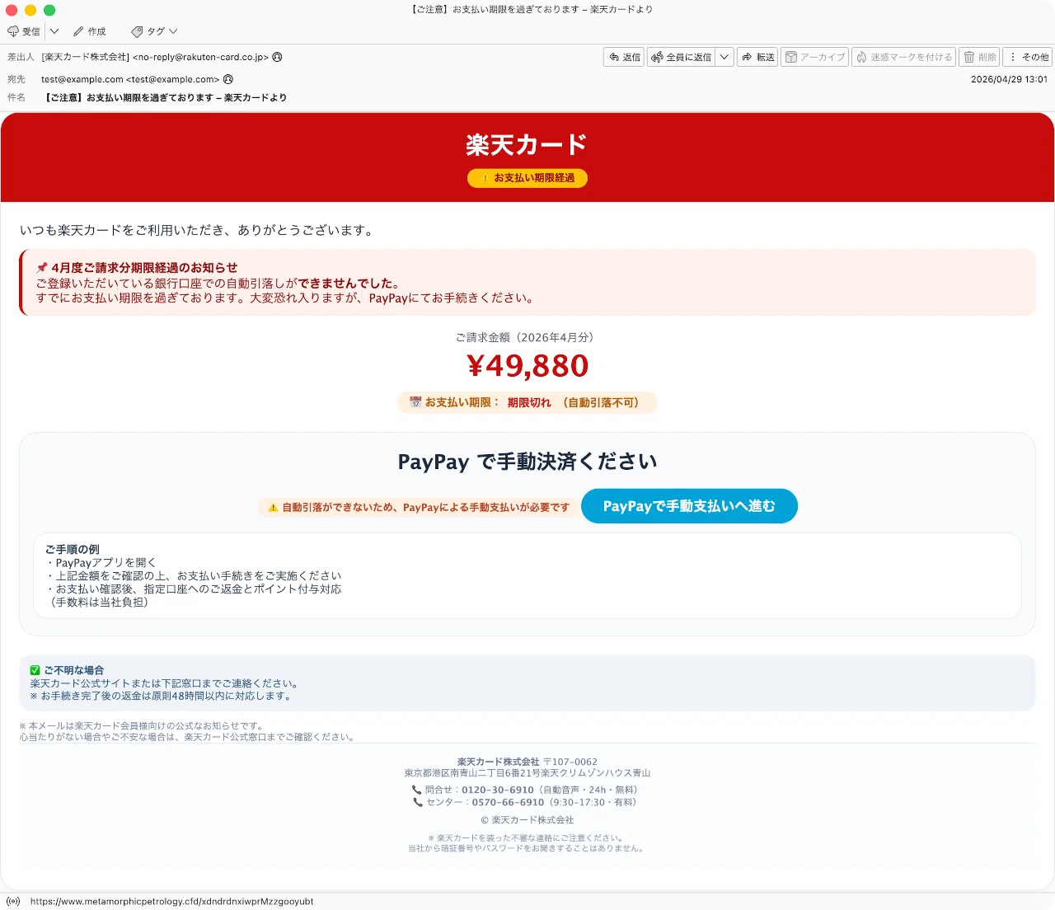Click 全員に返信 (Reply All) button
Screen dimensions: 1055x910
click(681, 57)
